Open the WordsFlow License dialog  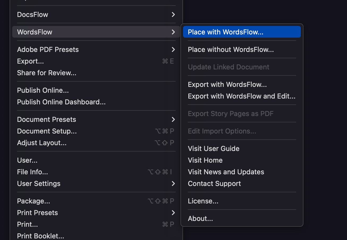click(x=203, y=201)
